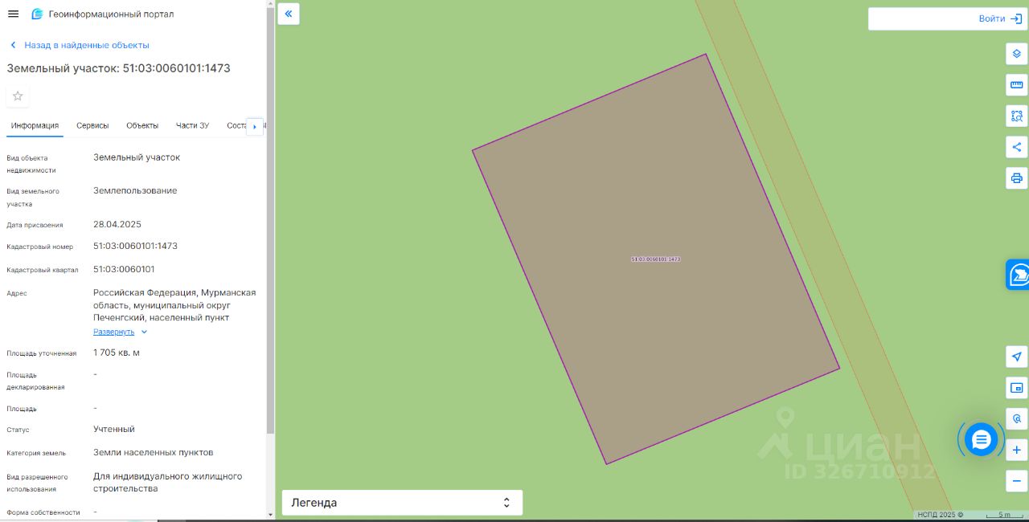The height and width of the screenshot is (522, 1029).
Task: Print the map using printer icon
Action: pos(1016,178)
